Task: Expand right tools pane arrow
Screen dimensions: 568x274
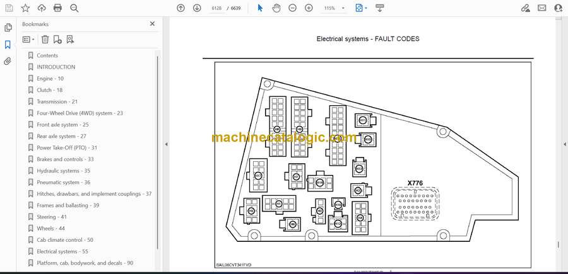Action: pyautogui.click(x=564, y=144)
